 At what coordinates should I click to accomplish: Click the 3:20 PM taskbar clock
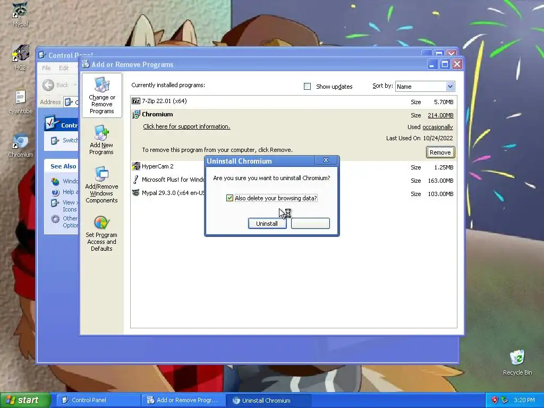click(x=524, y=400)
